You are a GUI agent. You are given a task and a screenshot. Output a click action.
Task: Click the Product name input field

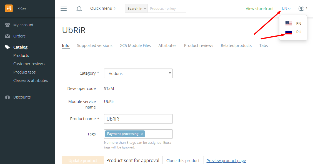click(138, 119)
